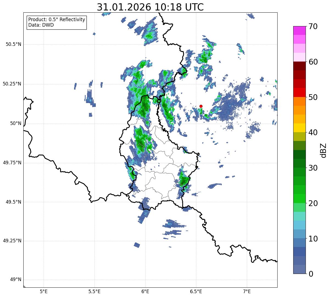The height and width of the screenshot is (297, 330).
Task: Click the colorbar tick label 60
Action: point(313,62)
